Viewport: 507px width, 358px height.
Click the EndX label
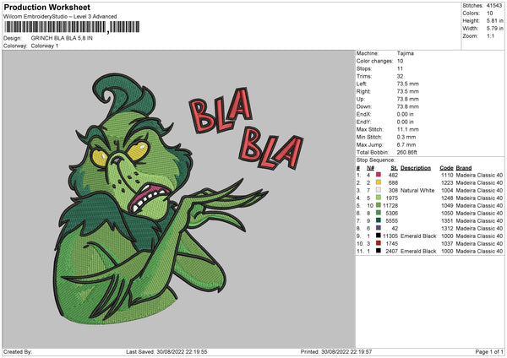363,114
